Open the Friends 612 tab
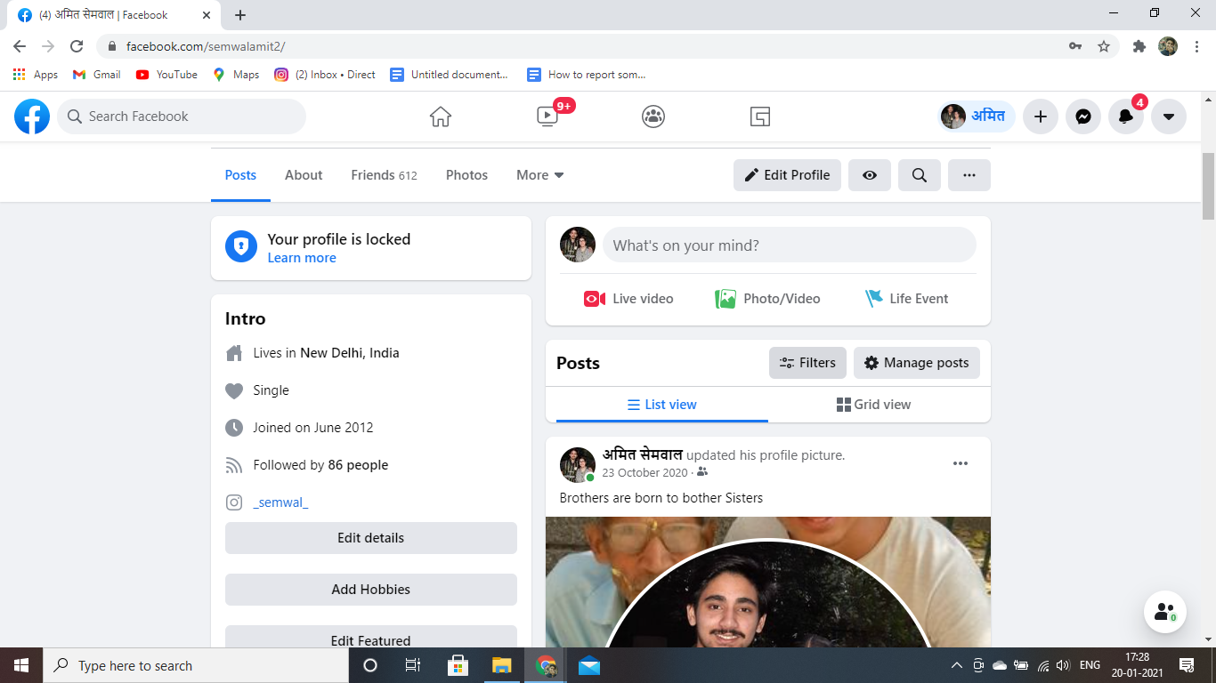 point(384,175)
